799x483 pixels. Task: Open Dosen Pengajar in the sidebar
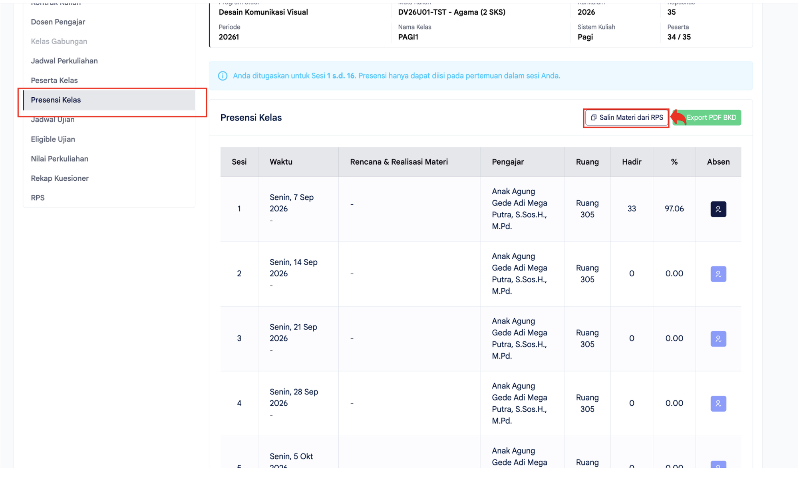pos(58,22)
